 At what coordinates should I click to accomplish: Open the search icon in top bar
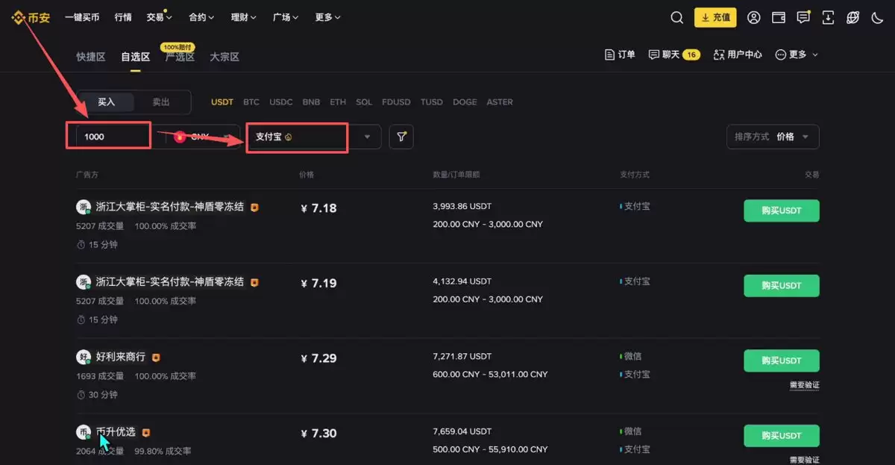676,17
